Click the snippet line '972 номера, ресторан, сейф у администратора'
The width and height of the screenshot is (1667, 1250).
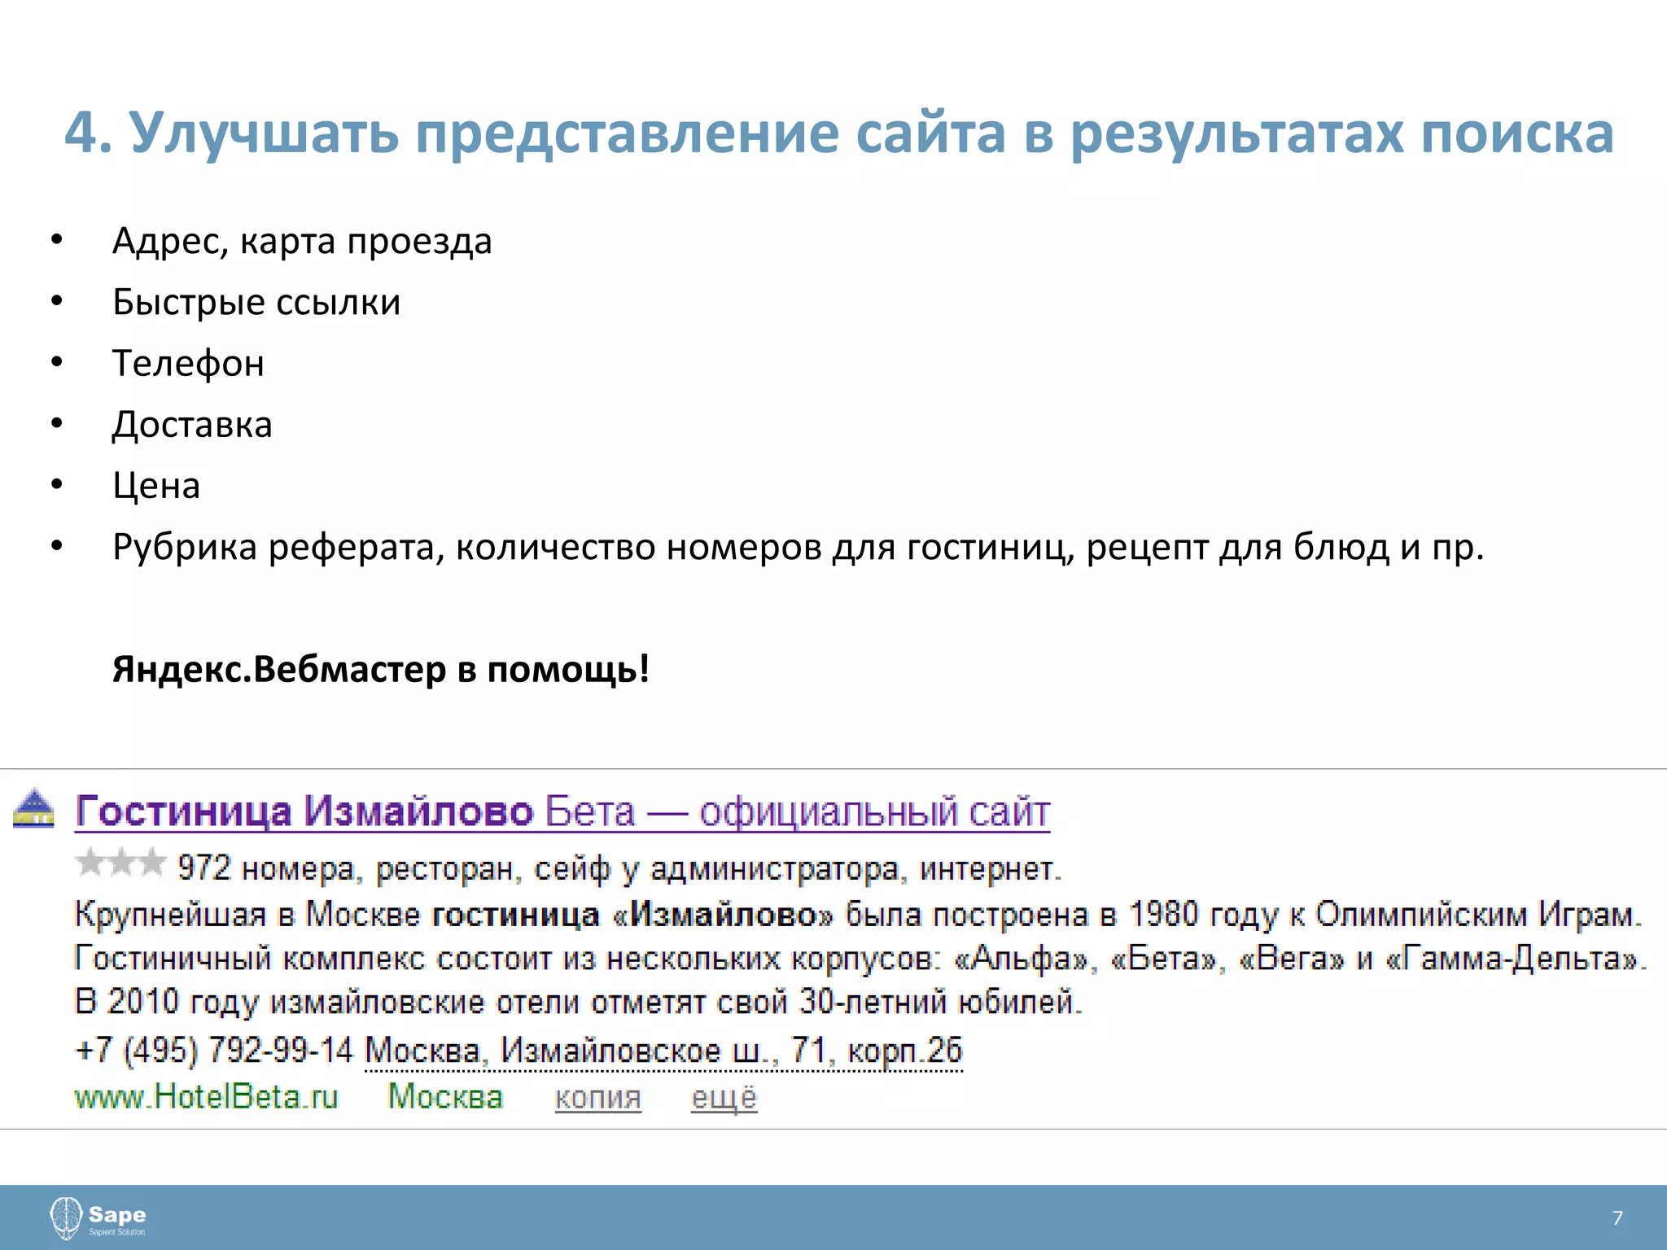pyautogui.click(x=619, y=869)
